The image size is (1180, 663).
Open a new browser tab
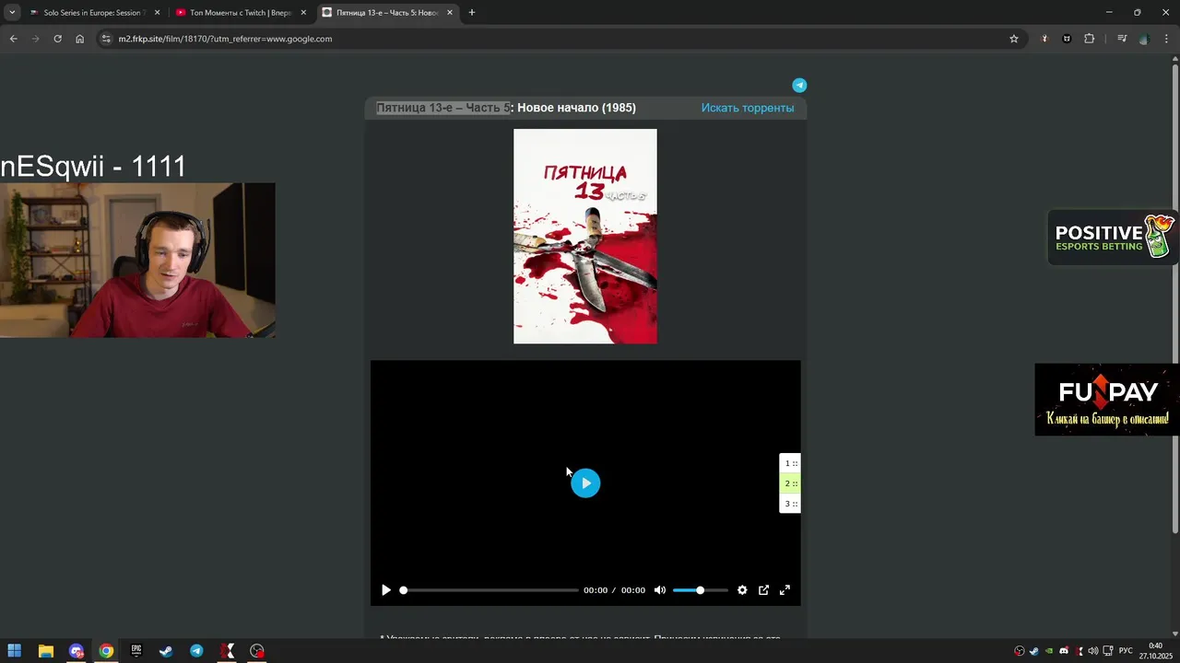coord(472,13)
